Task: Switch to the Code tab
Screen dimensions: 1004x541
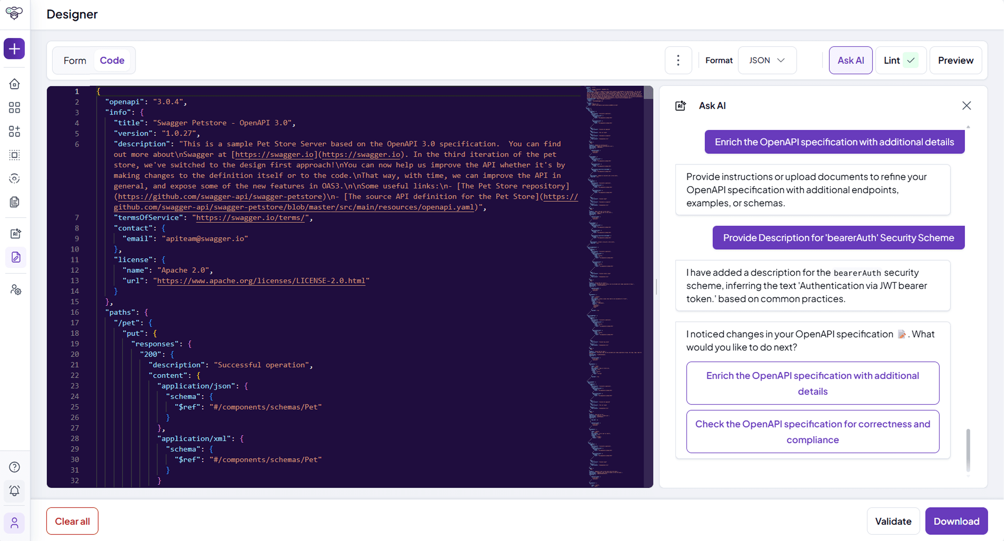Action: coord(112,60)
